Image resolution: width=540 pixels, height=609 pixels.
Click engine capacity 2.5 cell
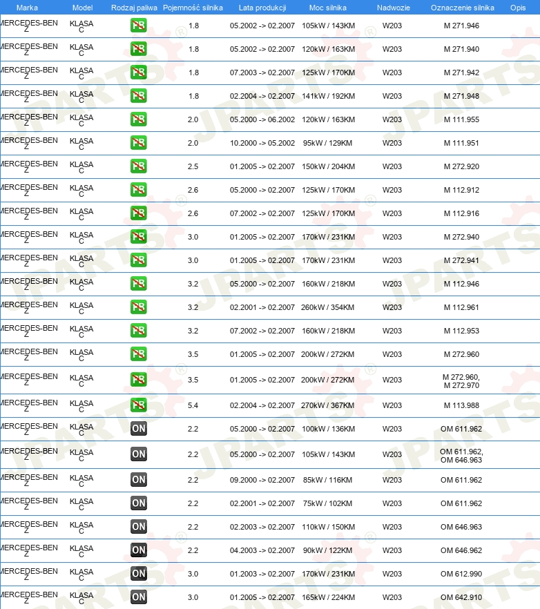click(193, 166)
